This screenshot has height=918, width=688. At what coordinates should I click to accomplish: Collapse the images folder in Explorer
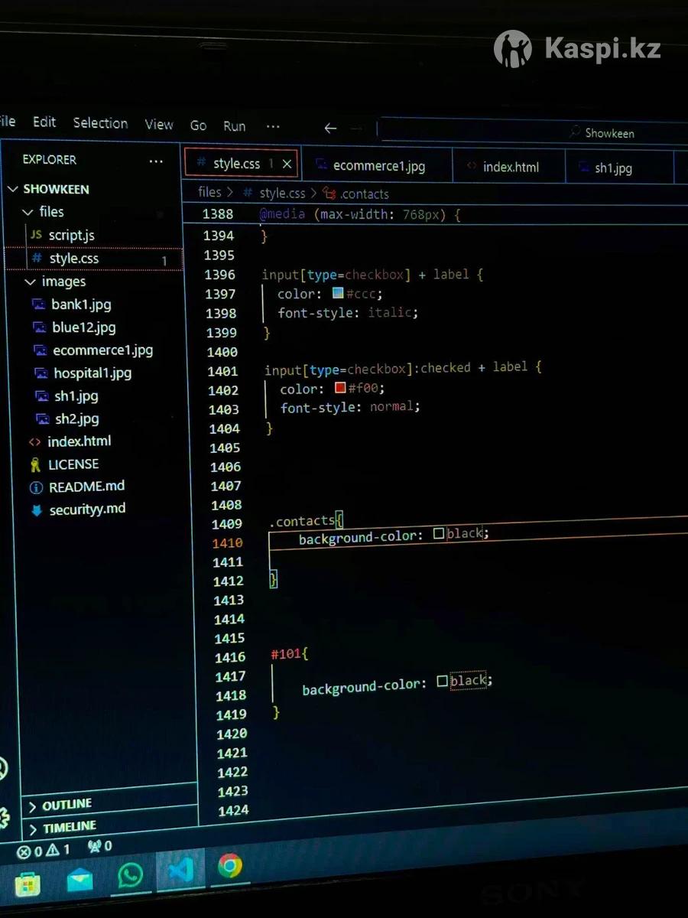(x=31, y=282)
